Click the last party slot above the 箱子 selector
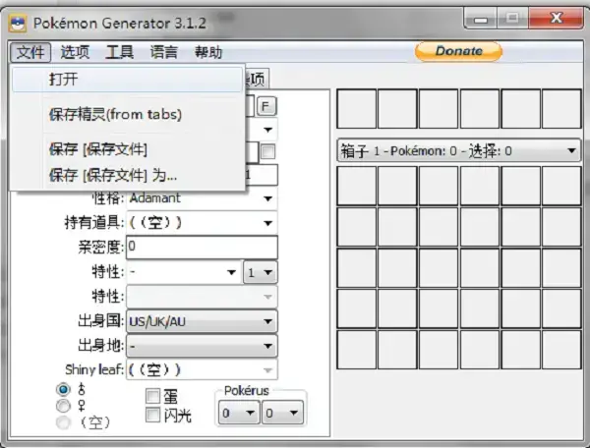Viewport: 590px width, 448px height. [561, 109]
